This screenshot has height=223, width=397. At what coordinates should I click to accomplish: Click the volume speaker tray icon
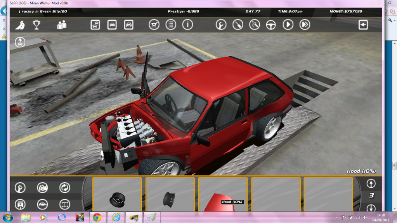click(365, 218)
